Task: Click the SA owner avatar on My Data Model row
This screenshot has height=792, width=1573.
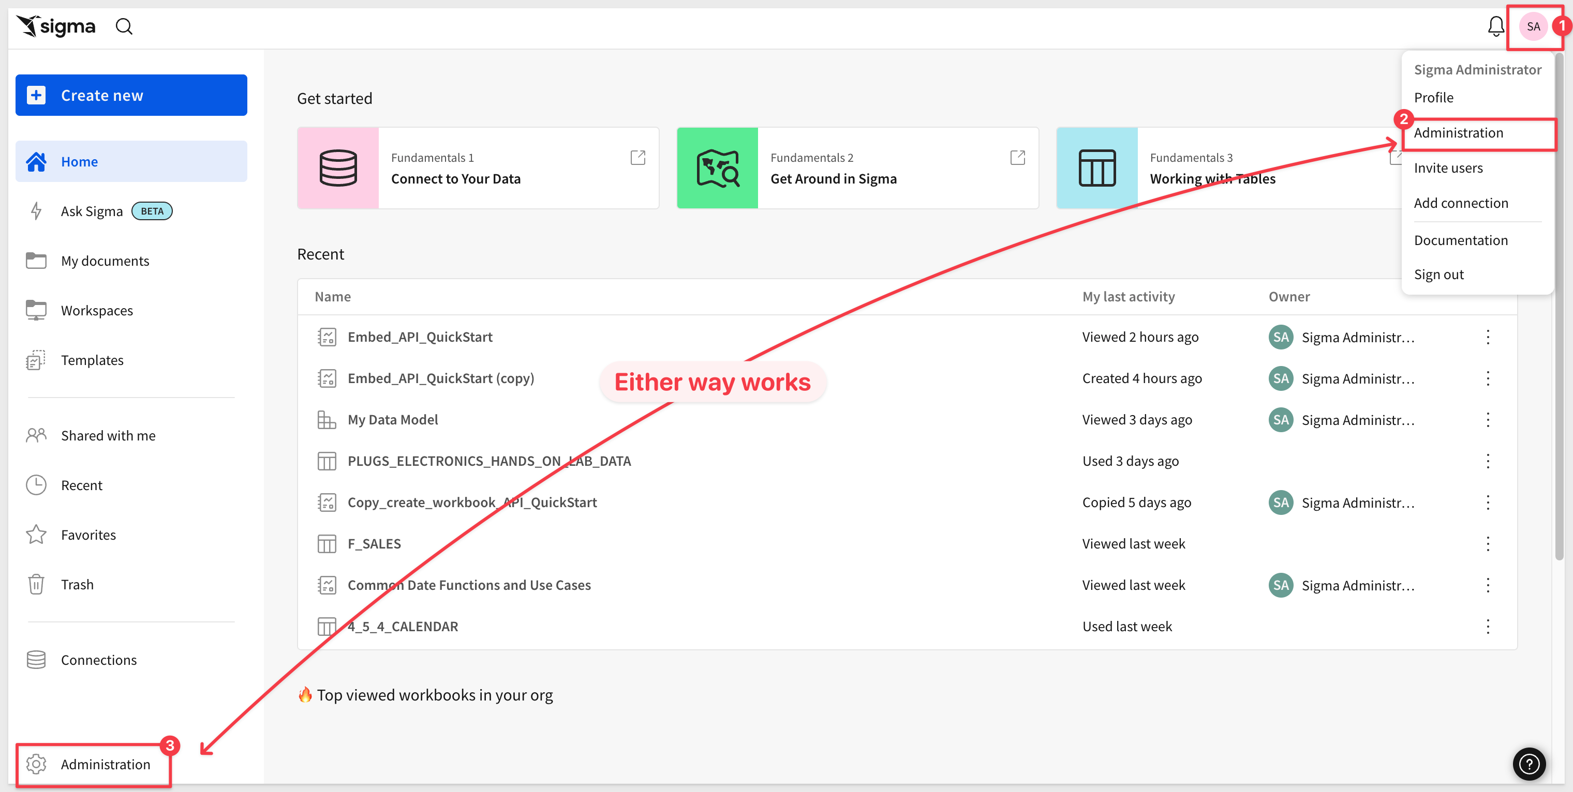Action: [1281, 420]
